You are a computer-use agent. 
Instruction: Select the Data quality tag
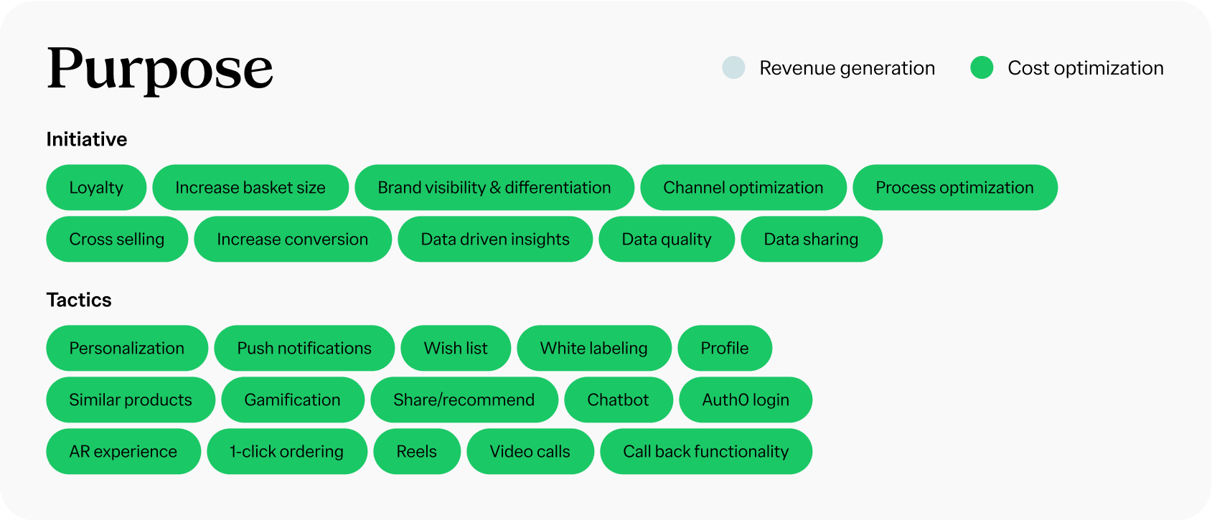pyautogui.click(x=667, y=240)
